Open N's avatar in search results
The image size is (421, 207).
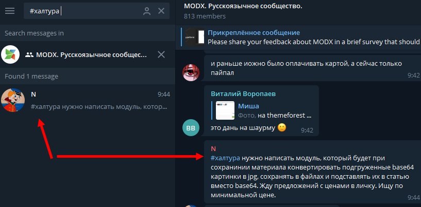pyautogui.click(x=12, y=100)
